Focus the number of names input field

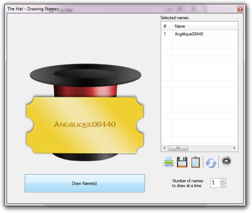[x=215, y=183]
